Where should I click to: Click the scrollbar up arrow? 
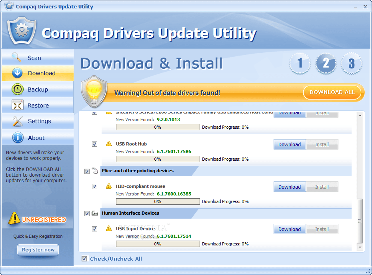tap(360, 116)
